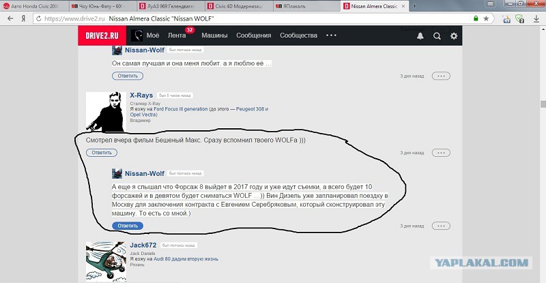
Task: Click Nissan-Wolf avatar above Форсаж 8 reply
Action: (x=117, y=173)
